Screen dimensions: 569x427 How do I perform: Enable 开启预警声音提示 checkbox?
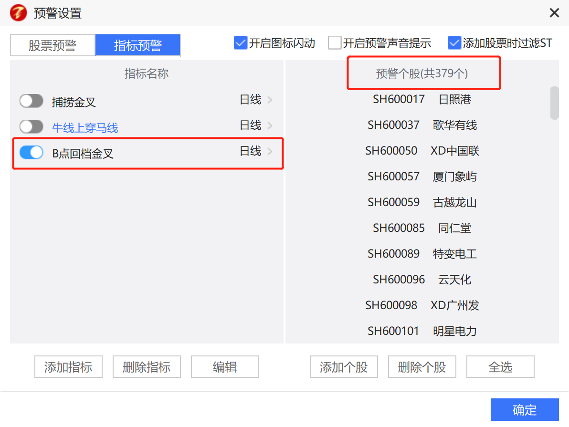coord(335,43)
